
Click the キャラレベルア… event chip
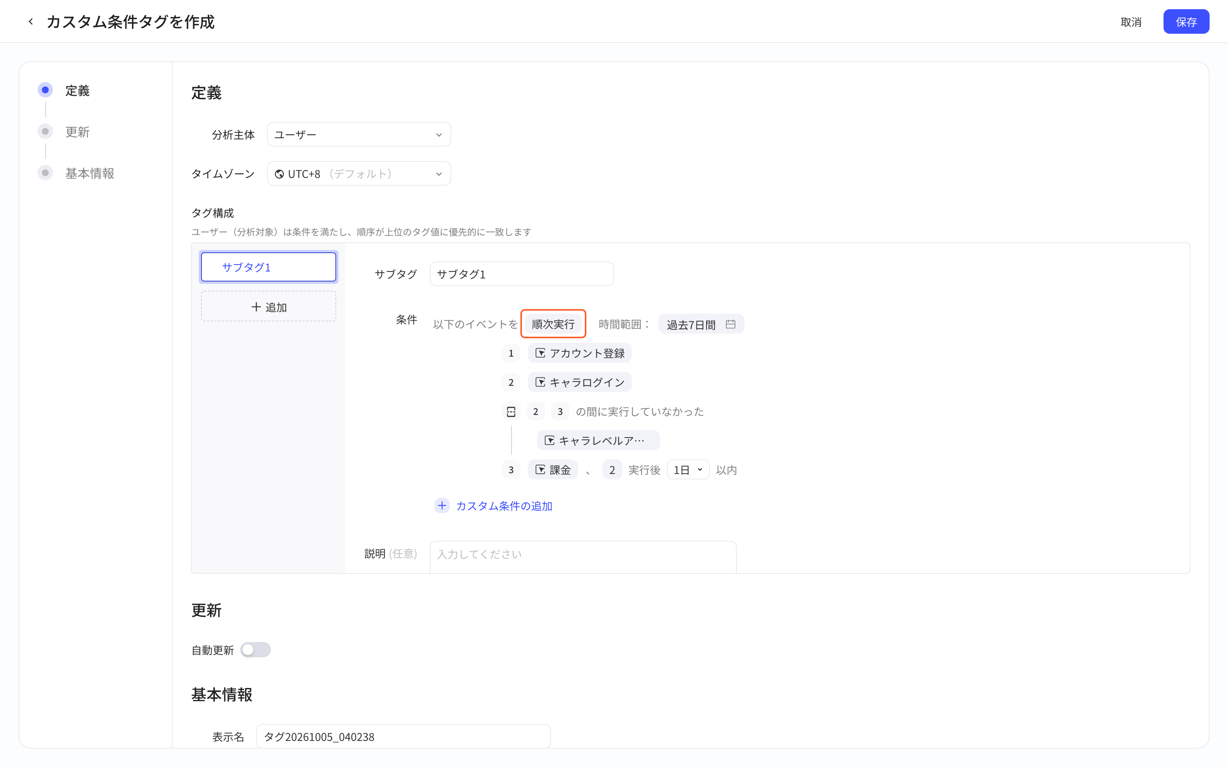pyautogui.click(x=598, y=440)
